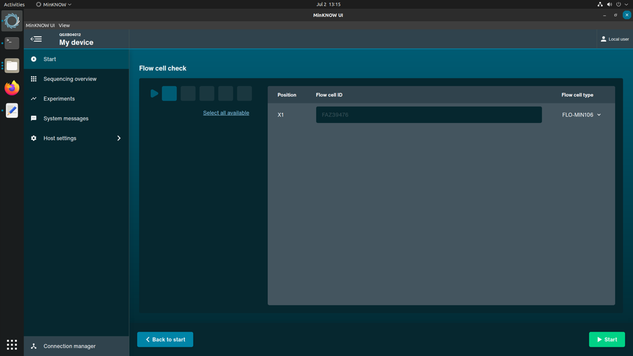Image resolution: width=633 pixels, height=356 pixels.
Task: Open System messages chat icon
Action: [x=34, y=118]
